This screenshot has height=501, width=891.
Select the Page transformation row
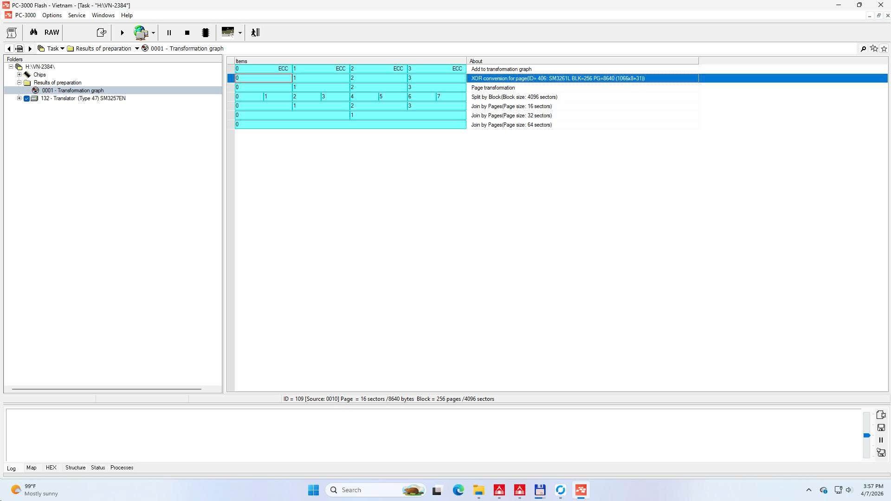pos(466,88)
